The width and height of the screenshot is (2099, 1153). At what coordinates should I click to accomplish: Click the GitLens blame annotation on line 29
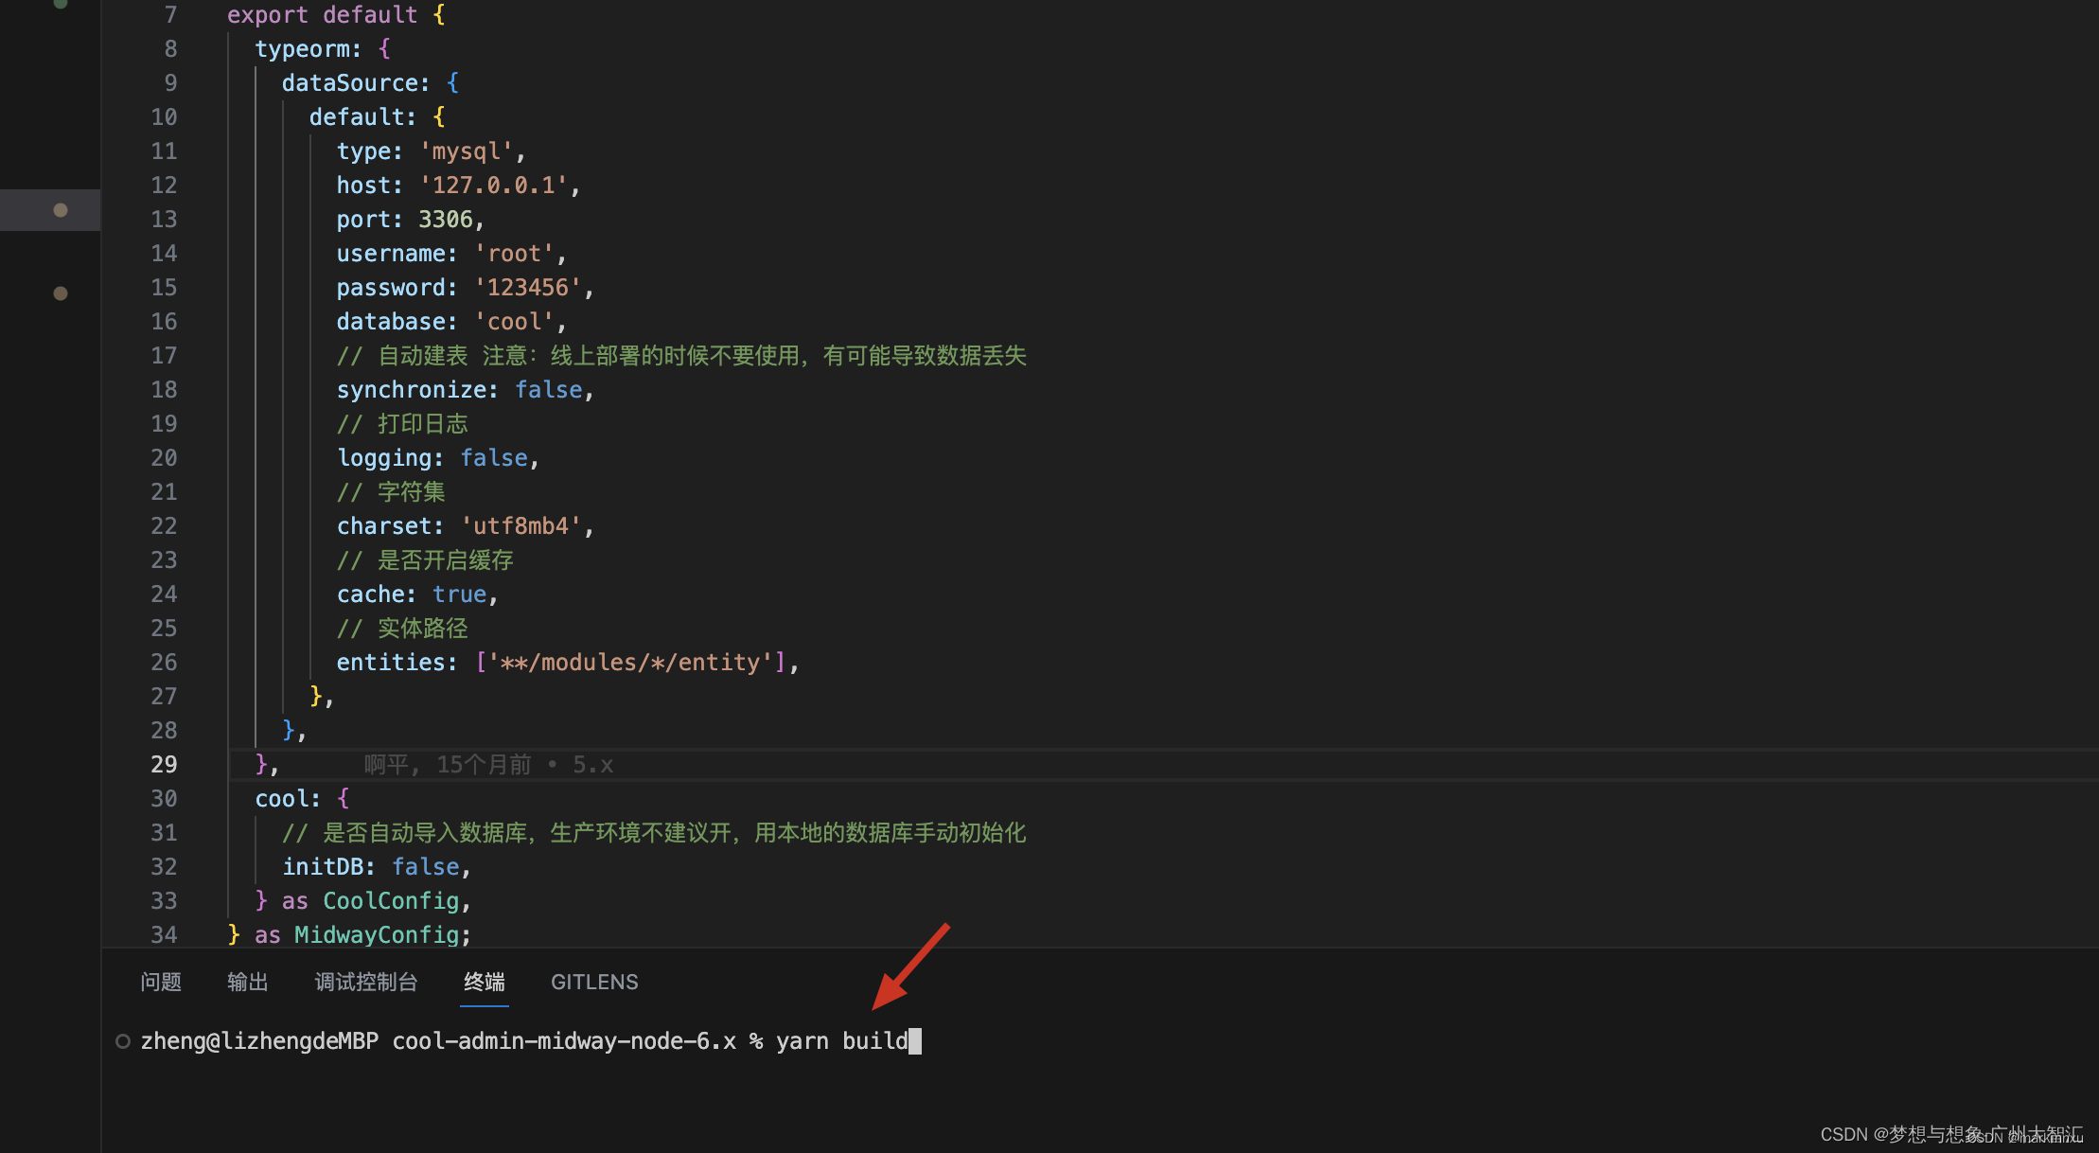coord(488,765)
